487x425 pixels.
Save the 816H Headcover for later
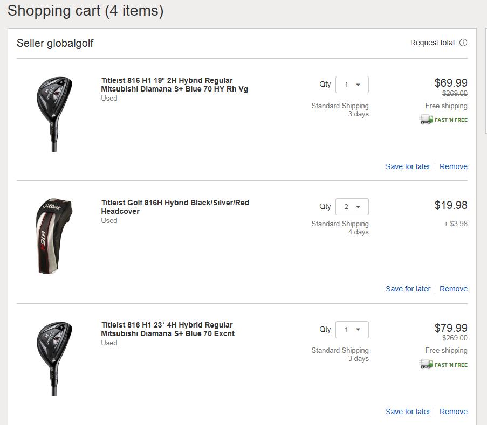pos(408,289)
